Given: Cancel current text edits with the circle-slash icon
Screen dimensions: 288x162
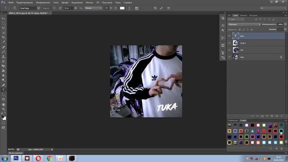Looking at the screenshot, I should (155, 8).
